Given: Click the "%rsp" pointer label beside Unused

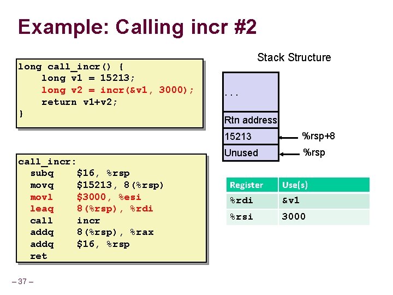Looking at the screenshot, I should 314,152.
